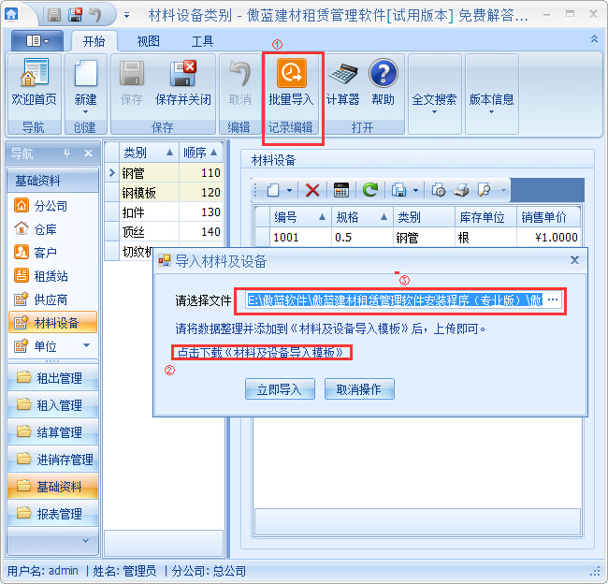Click the calculator icon in grid toolbar
This screenshot has width=608, height=584.
point(341,190)
